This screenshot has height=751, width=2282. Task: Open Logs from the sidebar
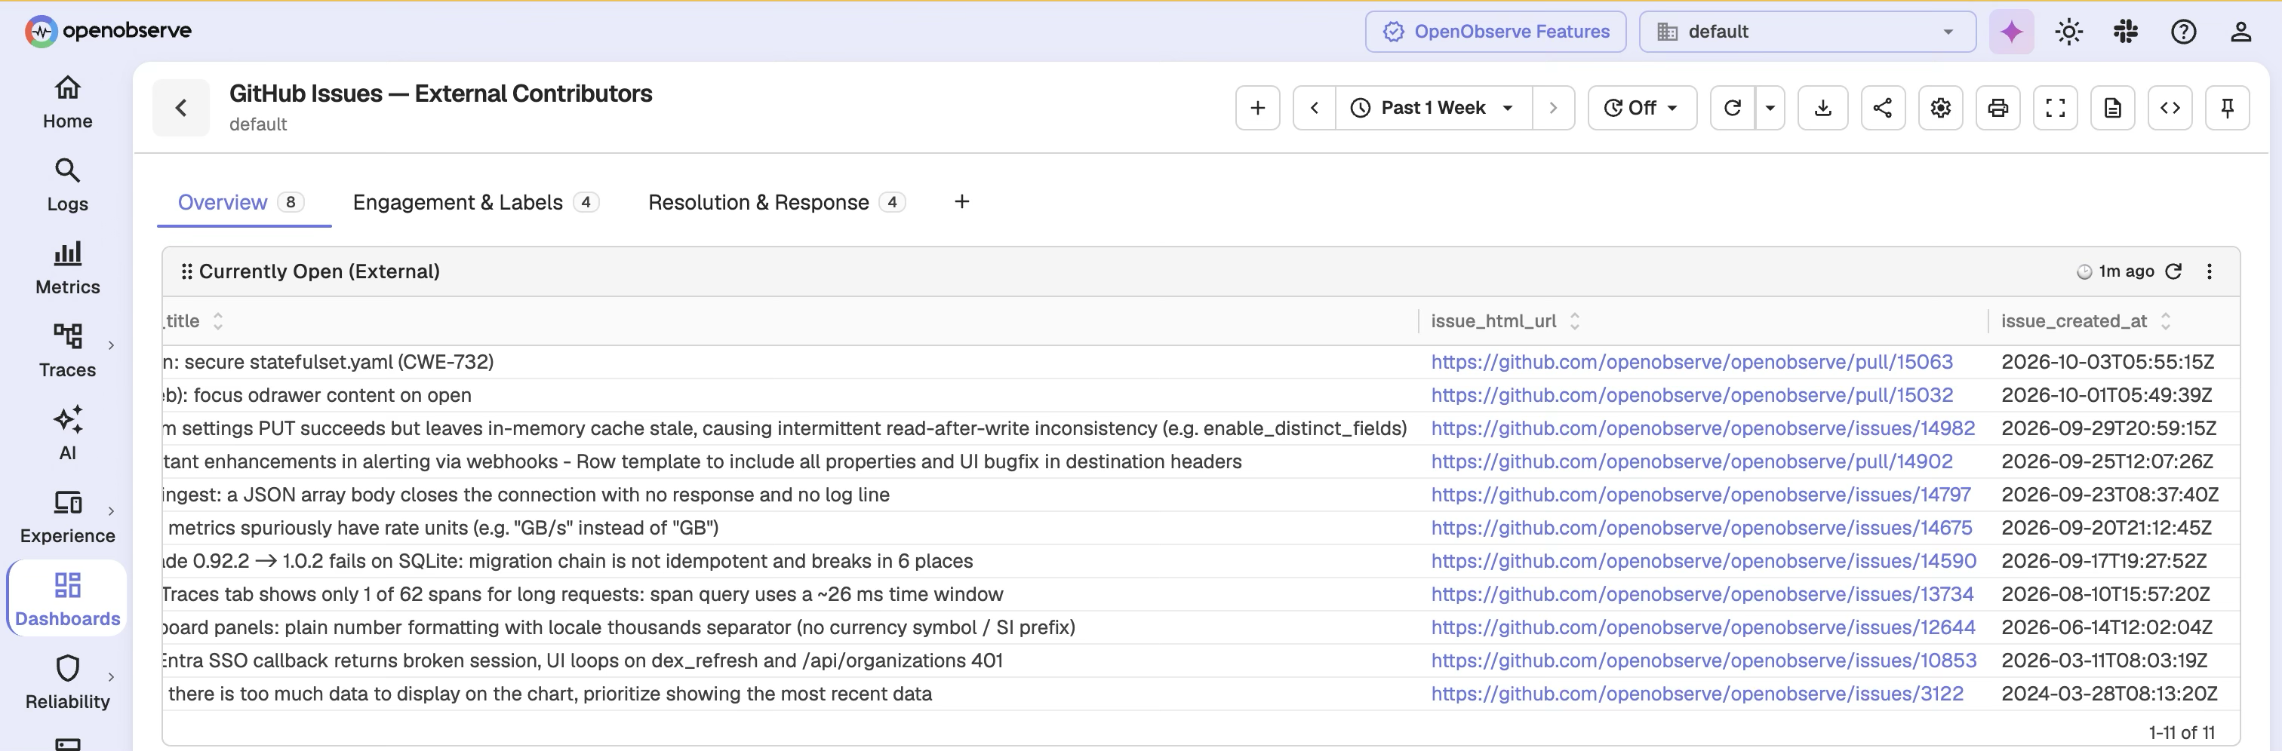click(x=67, y=186)
